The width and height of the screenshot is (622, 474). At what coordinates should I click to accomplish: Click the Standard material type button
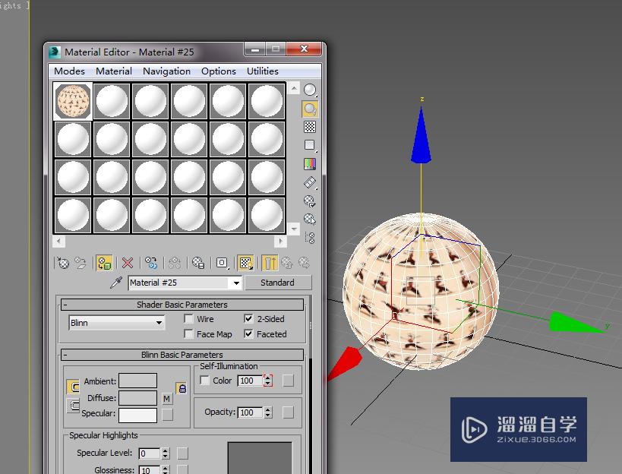click(279, 282)
